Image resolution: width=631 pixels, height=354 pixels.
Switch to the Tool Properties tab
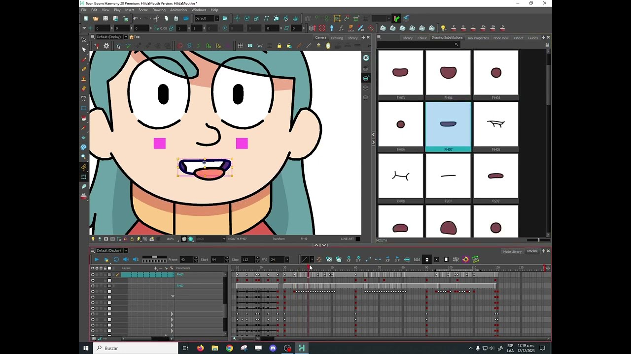[x=478, y=38]
